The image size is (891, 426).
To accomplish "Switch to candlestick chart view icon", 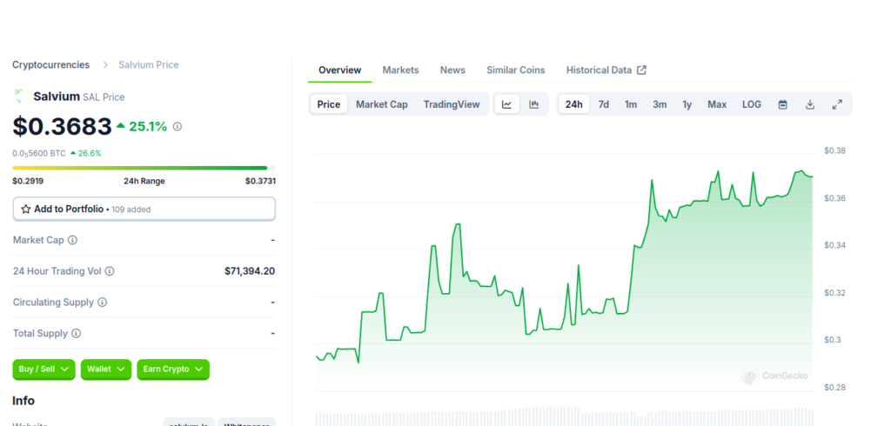I will (x=533, y=104).
